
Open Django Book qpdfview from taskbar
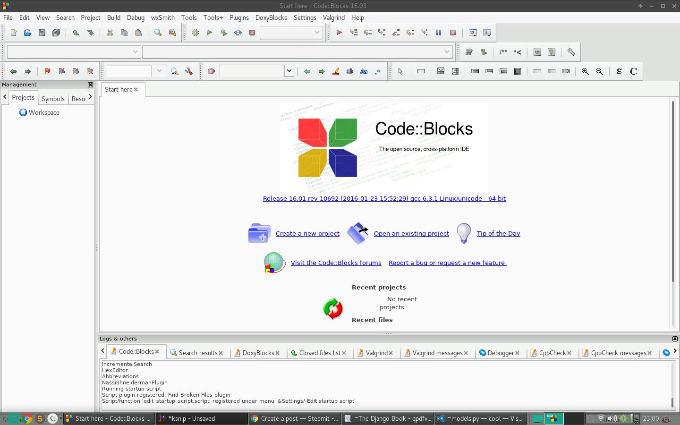point(388,418)
